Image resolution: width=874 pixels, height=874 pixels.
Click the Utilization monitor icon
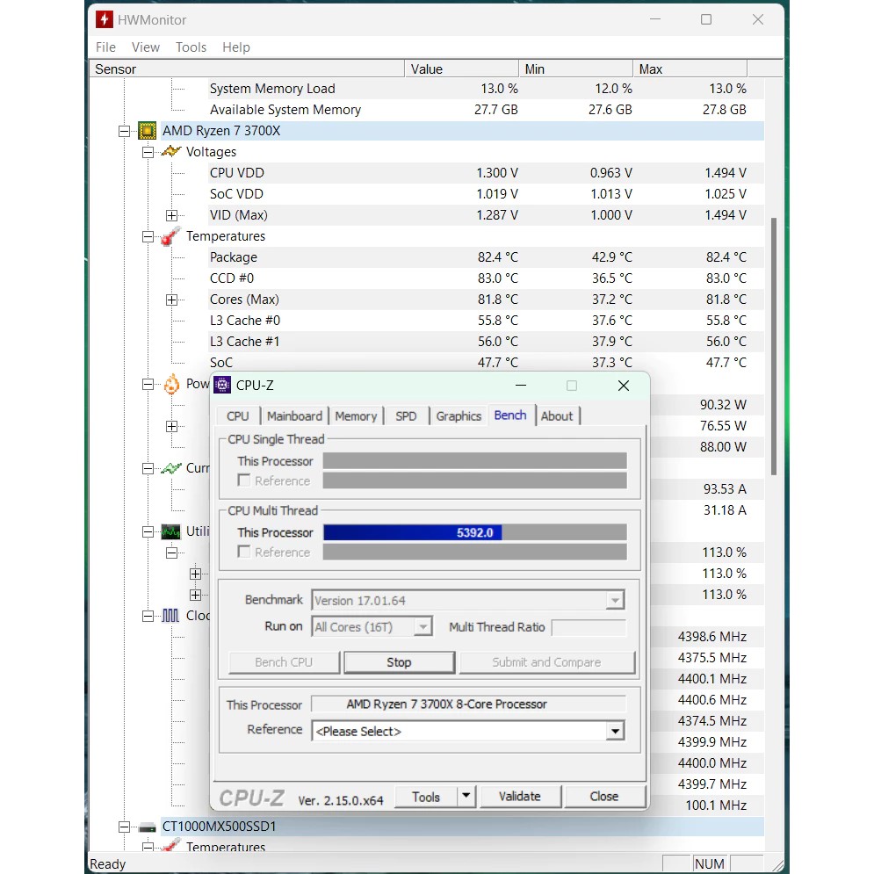pos(171,531)
